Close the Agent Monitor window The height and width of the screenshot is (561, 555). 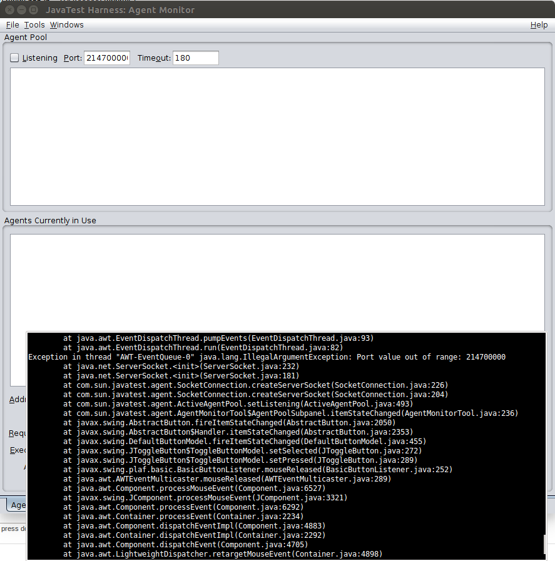point(9,10)
